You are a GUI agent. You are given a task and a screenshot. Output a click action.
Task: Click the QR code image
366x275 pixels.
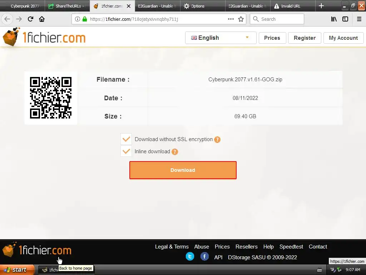click(x=51, y=98)
